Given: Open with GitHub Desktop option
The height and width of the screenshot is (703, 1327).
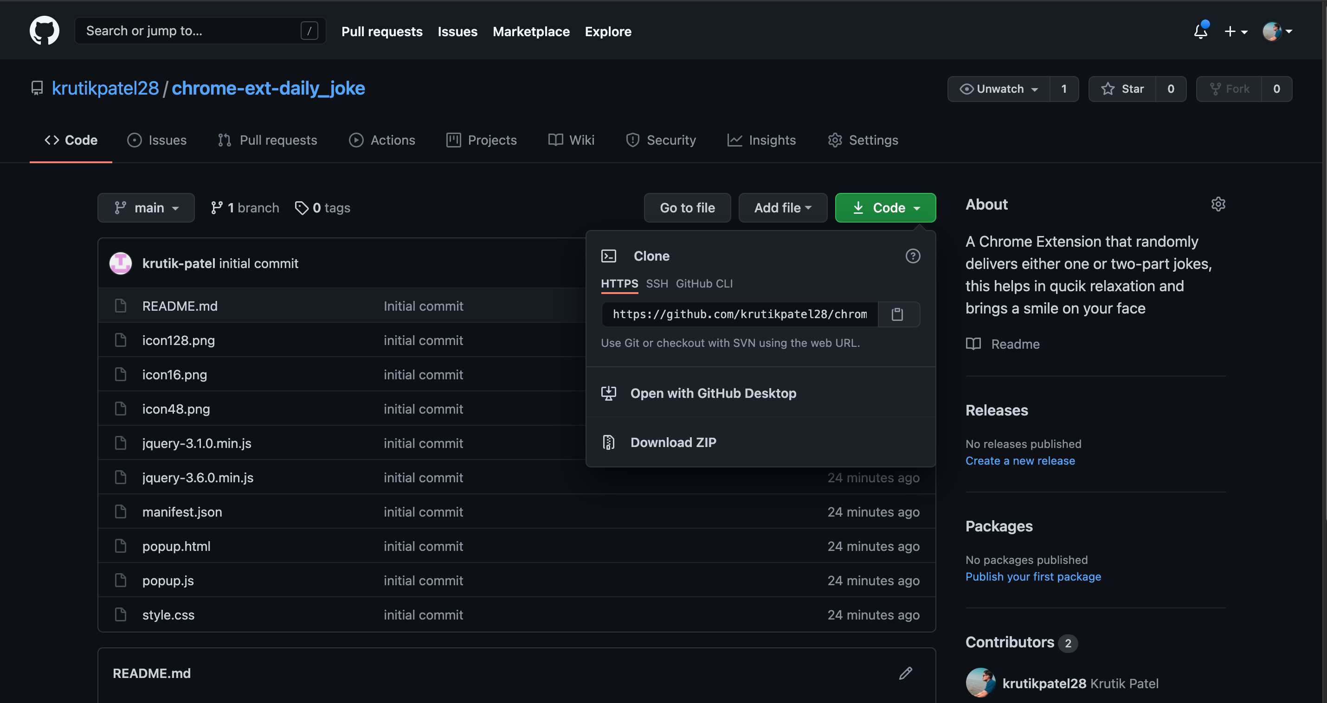Looking at the screenshot, I should coord(713,394).
